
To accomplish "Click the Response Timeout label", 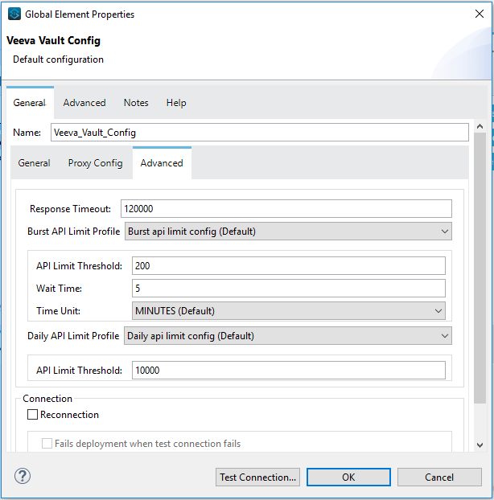I will click(70, 209).
